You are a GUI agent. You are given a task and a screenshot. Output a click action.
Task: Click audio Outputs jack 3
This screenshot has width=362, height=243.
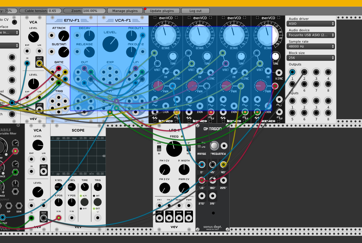point(316,72)
